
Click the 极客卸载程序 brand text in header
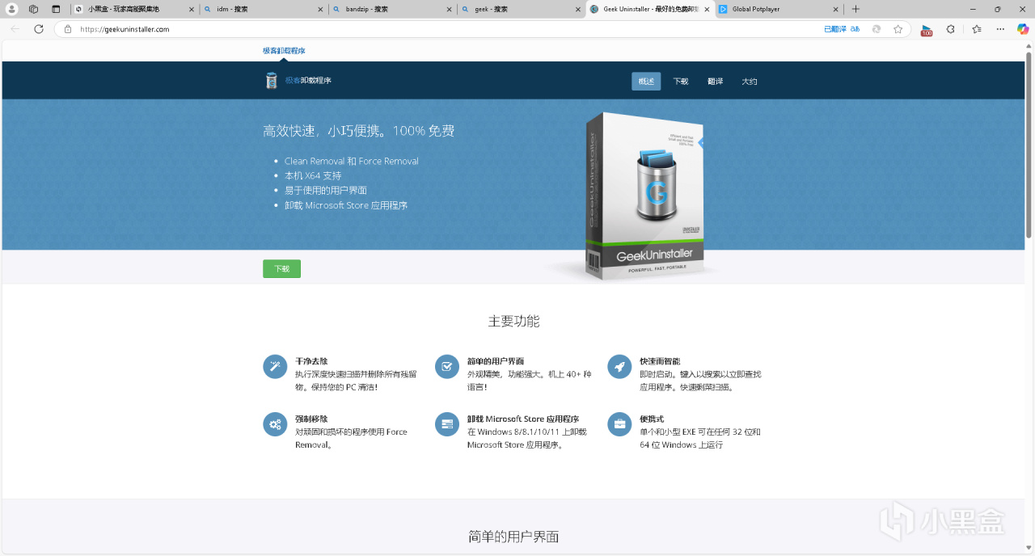[x=308, y=80]
